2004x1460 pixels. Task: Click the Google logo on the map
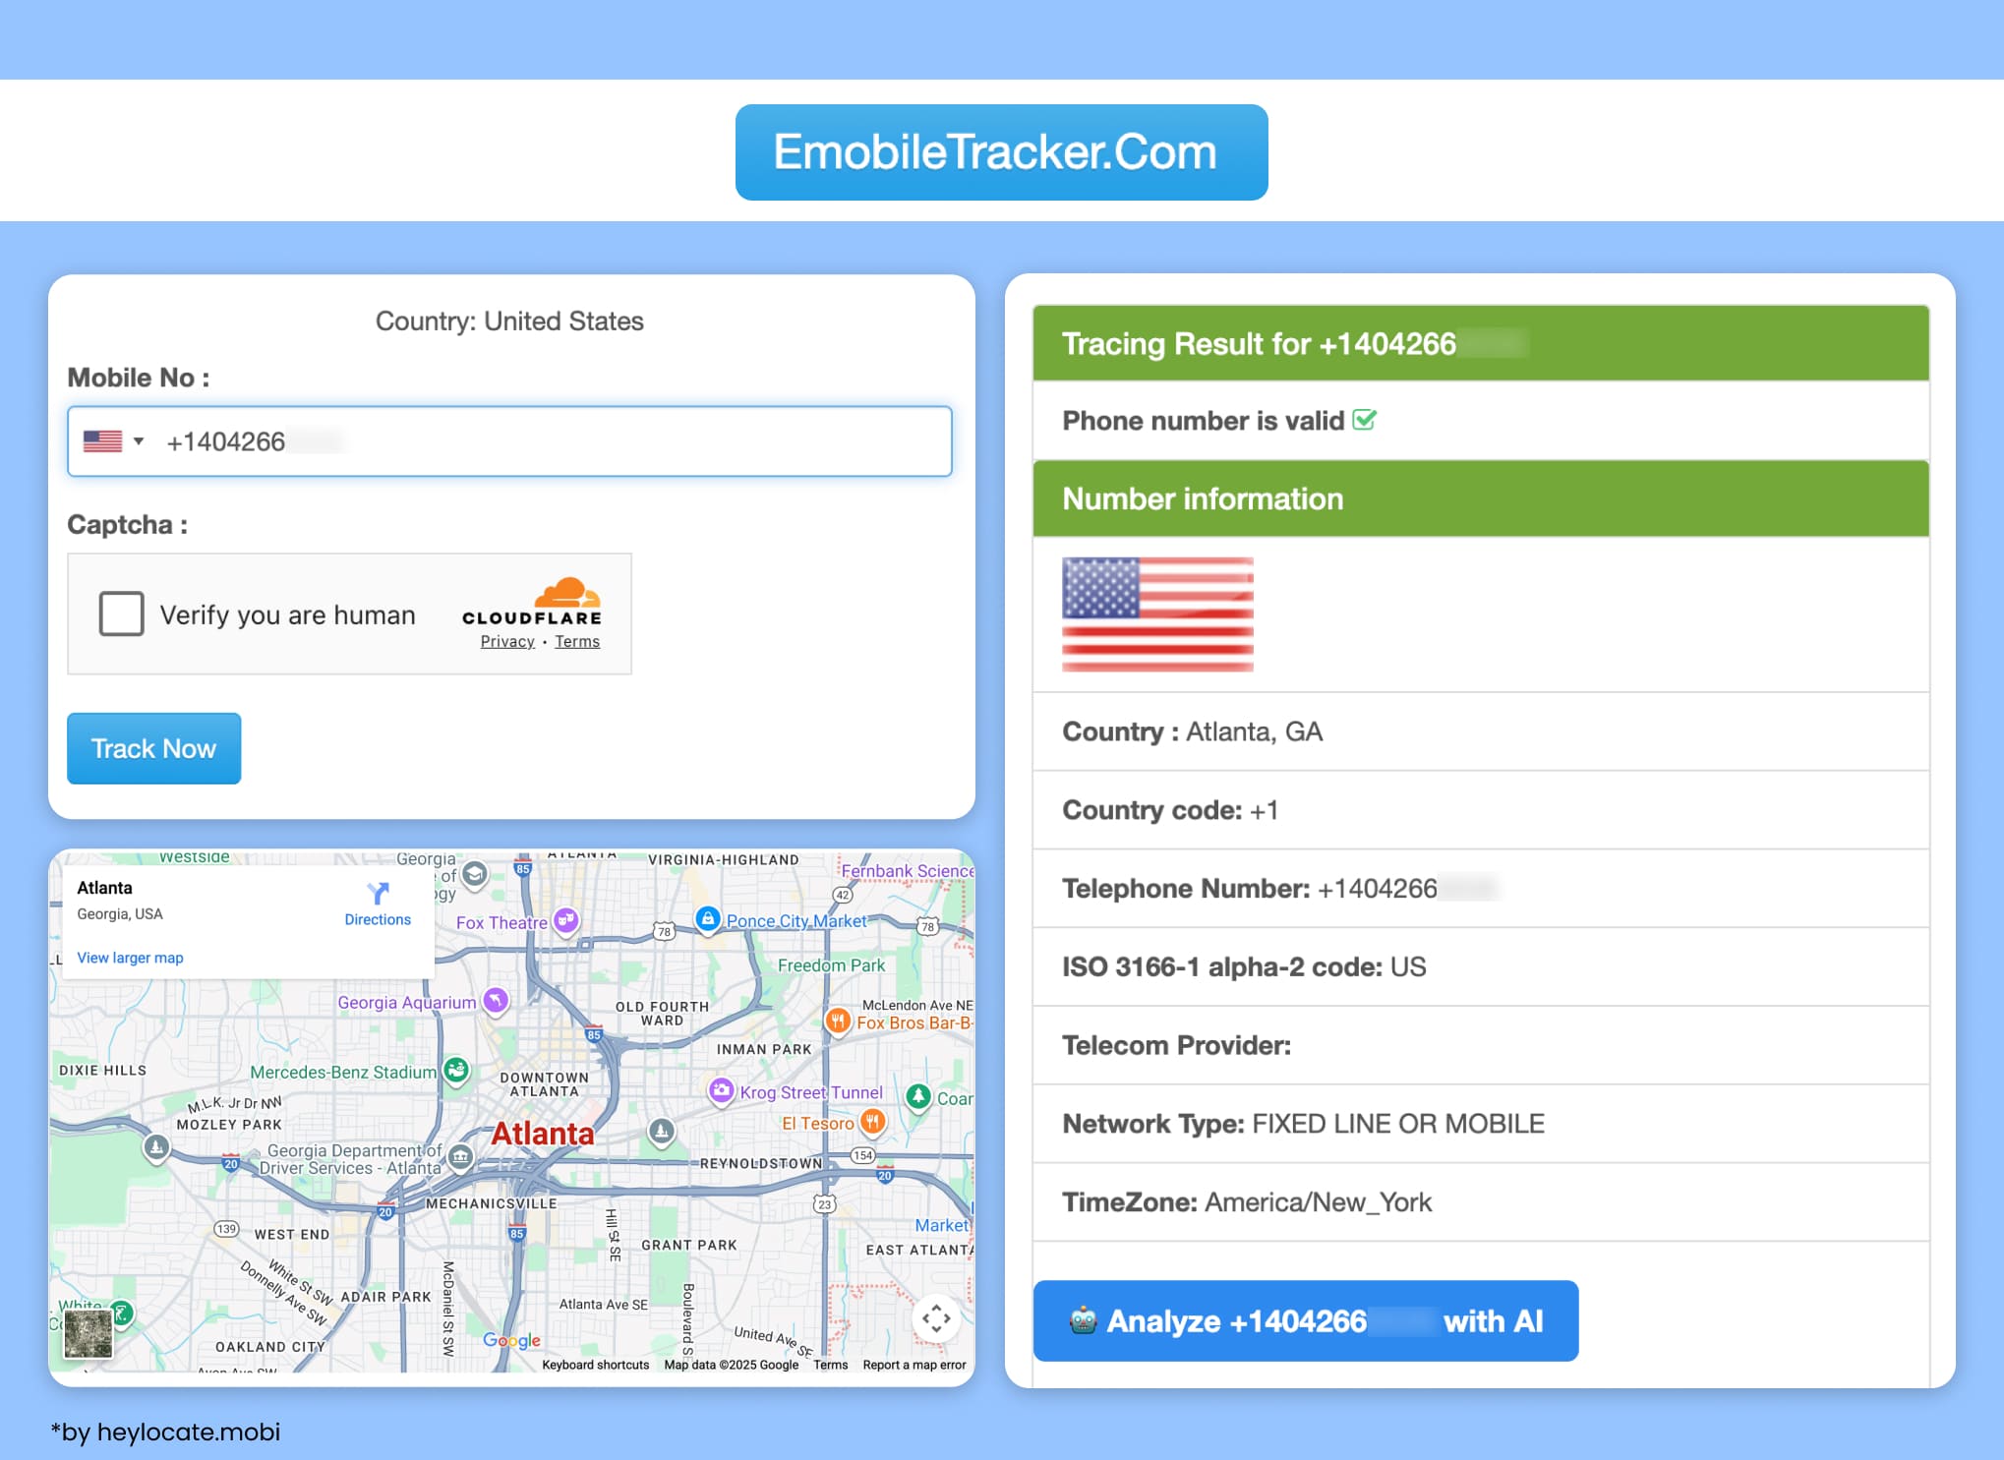pyautogui.click(x=512, y=1341)
